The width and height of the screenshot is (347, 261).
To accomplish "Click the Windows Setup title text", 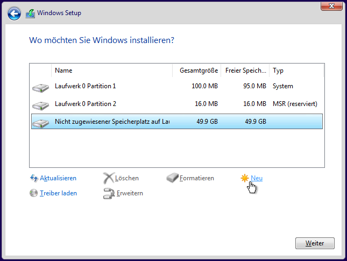I will [59, 13].
